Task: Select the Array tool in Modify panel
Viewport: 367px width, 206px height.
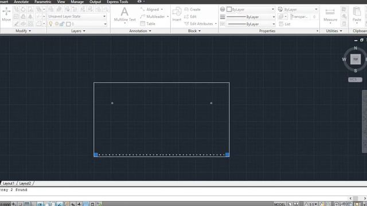Action: (x=30, y=23)
